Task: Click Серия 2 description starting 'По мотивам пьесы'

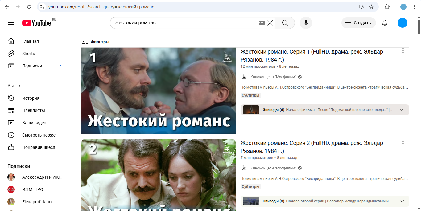Action: tap(324, 179)
